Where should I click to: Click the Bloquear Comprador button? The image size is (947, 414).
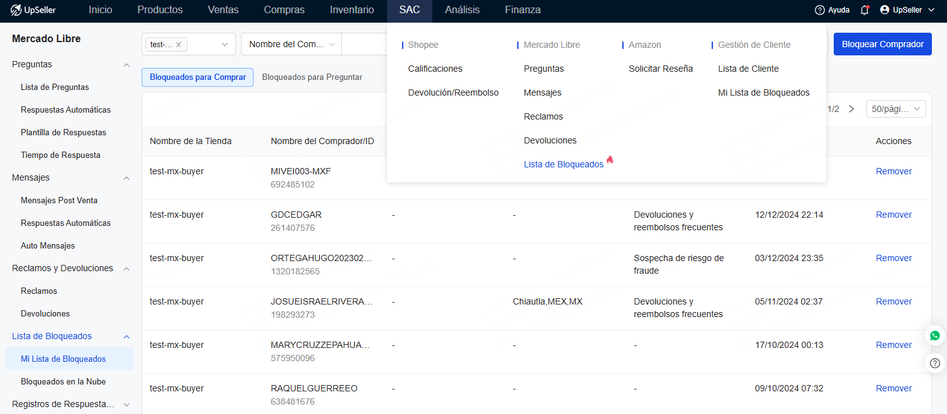[882, 44]
